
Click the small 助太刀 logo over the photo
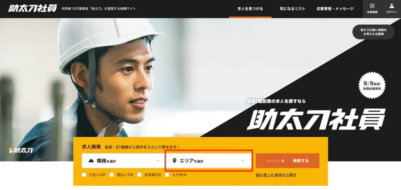21,150
